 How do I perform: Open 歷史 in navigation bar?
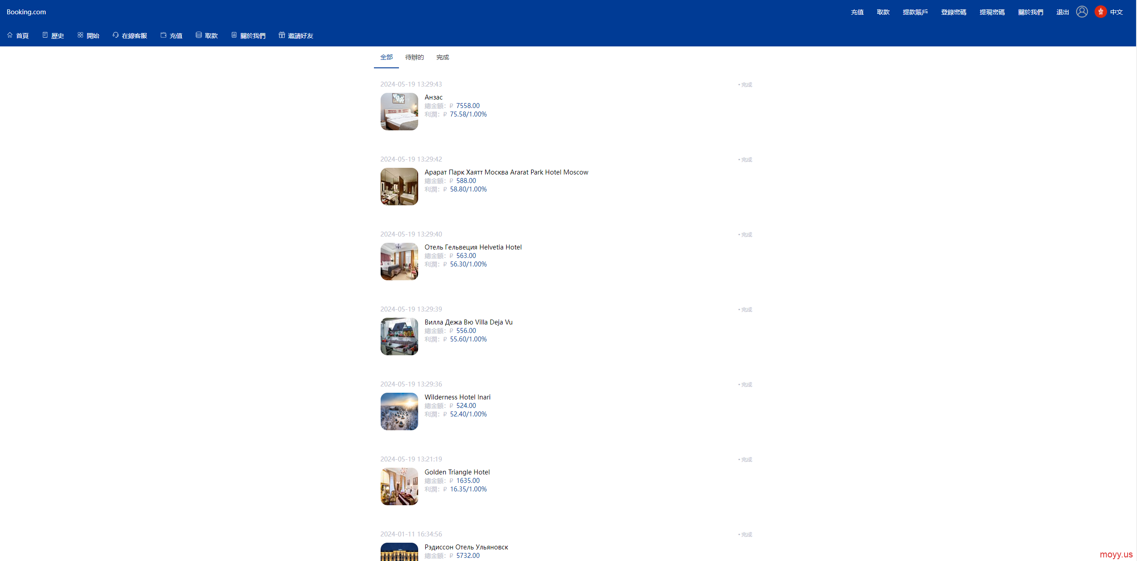point(58,36)
